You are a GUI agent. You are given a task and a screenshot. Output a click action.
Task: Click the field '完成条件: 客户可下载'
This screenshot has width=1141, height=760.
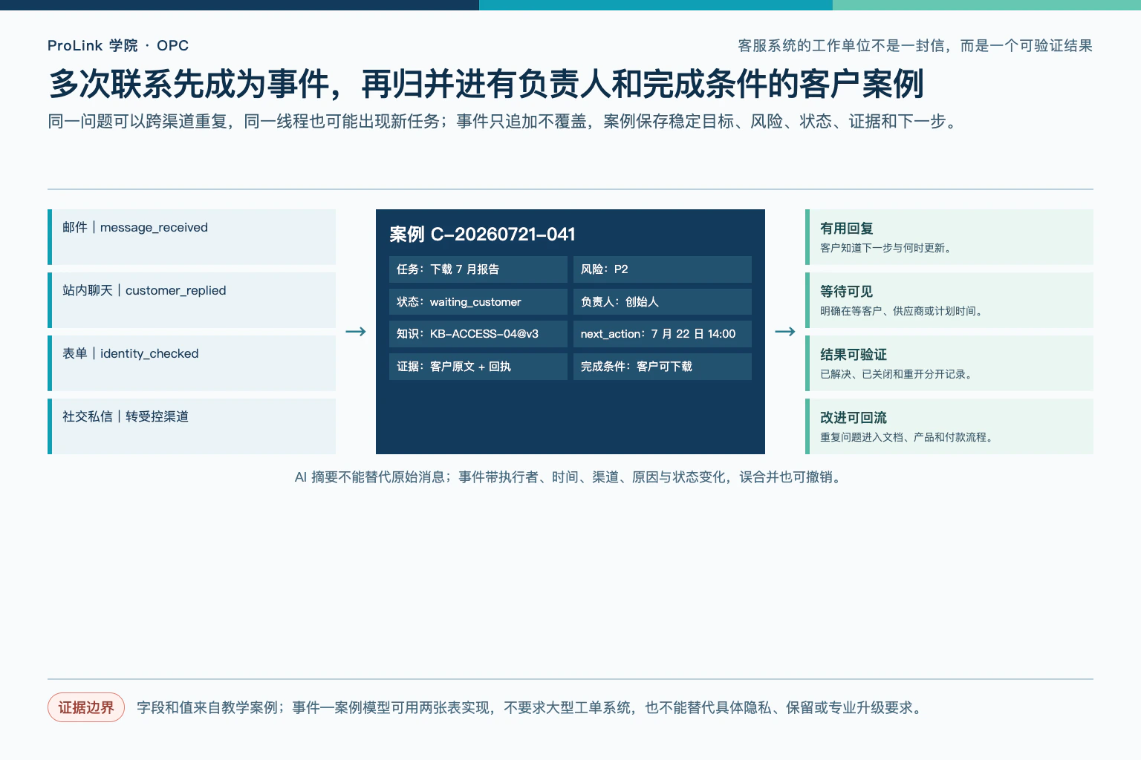(663, 367)
